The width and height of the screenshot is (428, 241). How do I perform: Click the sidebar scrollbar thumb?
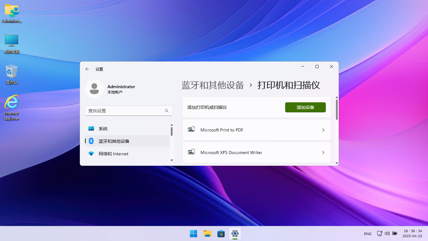[x=172, y=131]
